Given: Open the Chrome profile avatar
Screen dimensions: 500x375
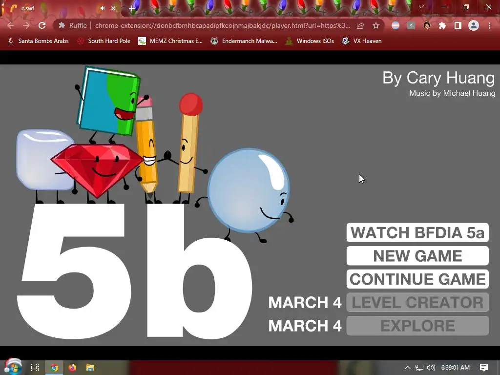Looking at the screenshot, I should [x=474, y=25].
